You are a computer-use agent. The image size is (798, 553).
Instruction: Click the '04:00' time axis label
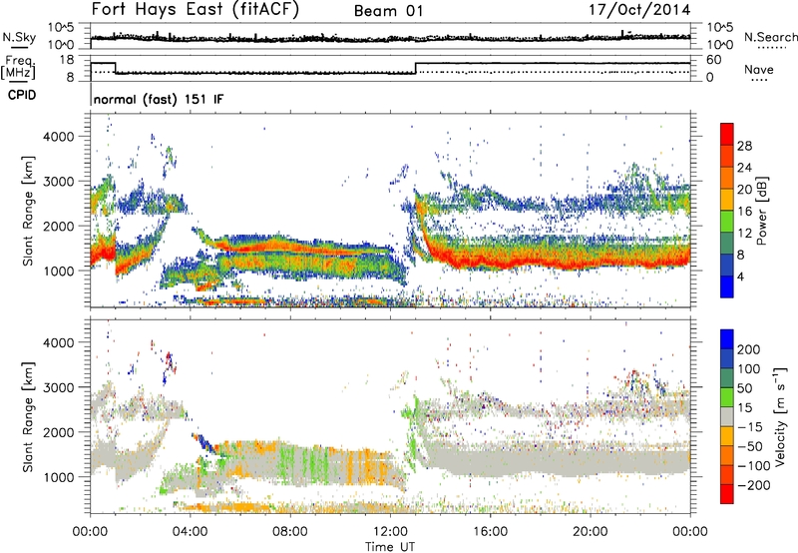191,532
